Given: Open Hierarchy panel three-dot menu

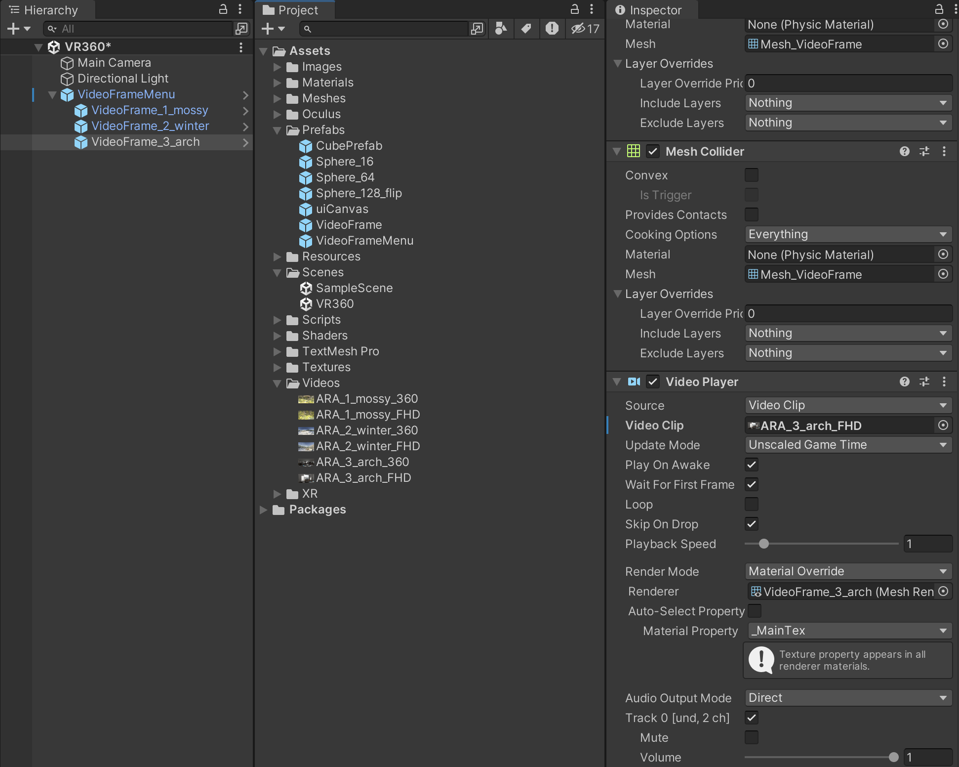Looking at the screenshot, I should [240, 9].
